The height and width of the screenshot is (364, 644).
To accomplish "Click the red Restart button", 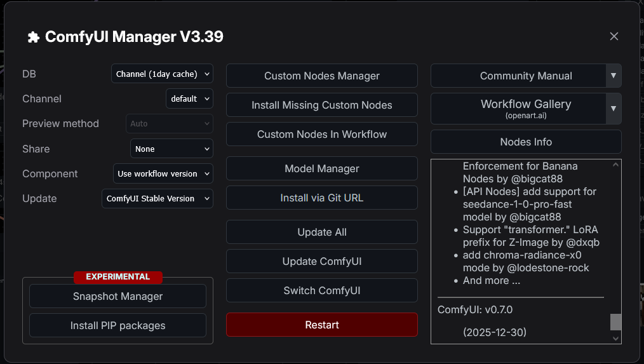I will [322, 325].
